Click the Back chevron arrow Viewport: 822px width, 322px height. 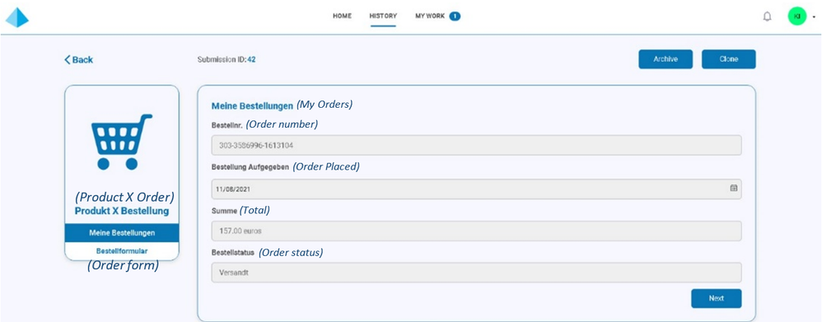[67, 60]
